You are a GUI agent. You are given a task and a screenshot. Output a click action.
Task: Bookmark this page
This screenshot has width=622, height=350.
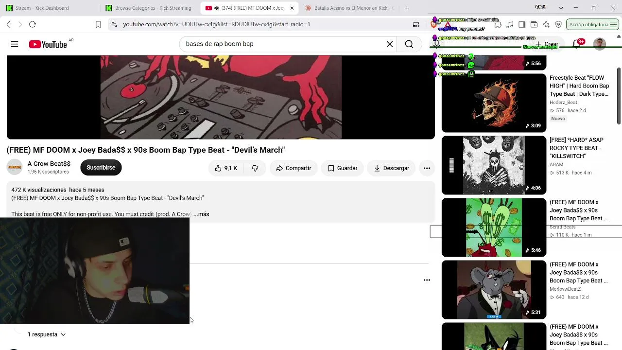pyautogui.click(x=98, y=24)
